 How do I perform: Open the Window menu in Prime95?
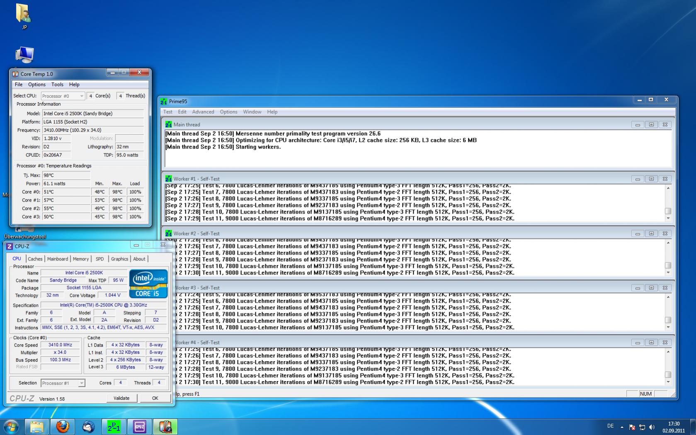(252, 112)
